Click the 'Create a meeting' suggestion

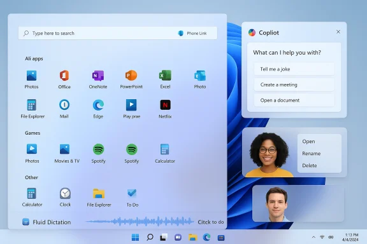(x=294, y=85)
